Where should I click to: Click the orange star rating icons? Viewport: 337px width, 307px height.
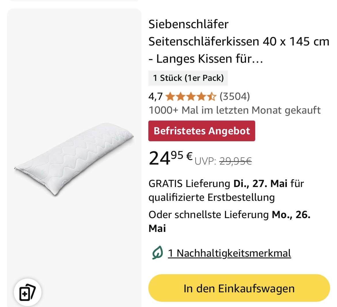191,97
